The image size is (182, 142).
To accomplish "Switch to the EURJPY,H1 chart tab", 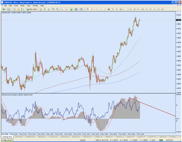I will 120,137.
